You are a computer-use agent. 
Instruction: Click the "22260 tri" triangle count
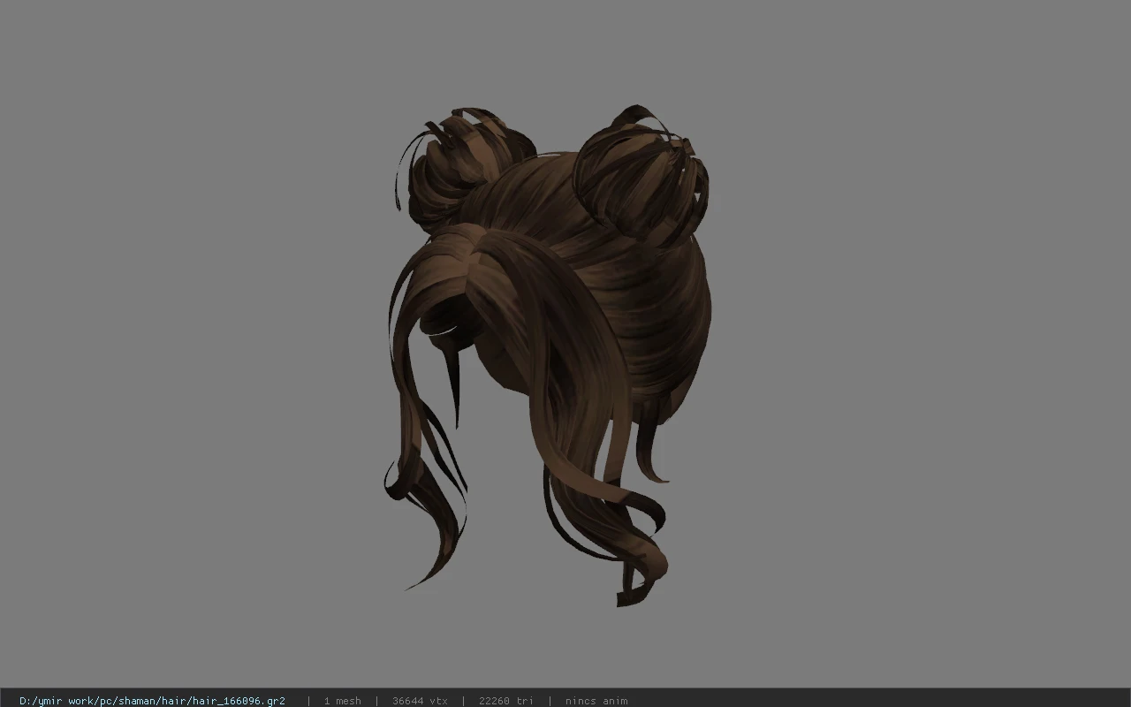point(505,701)
